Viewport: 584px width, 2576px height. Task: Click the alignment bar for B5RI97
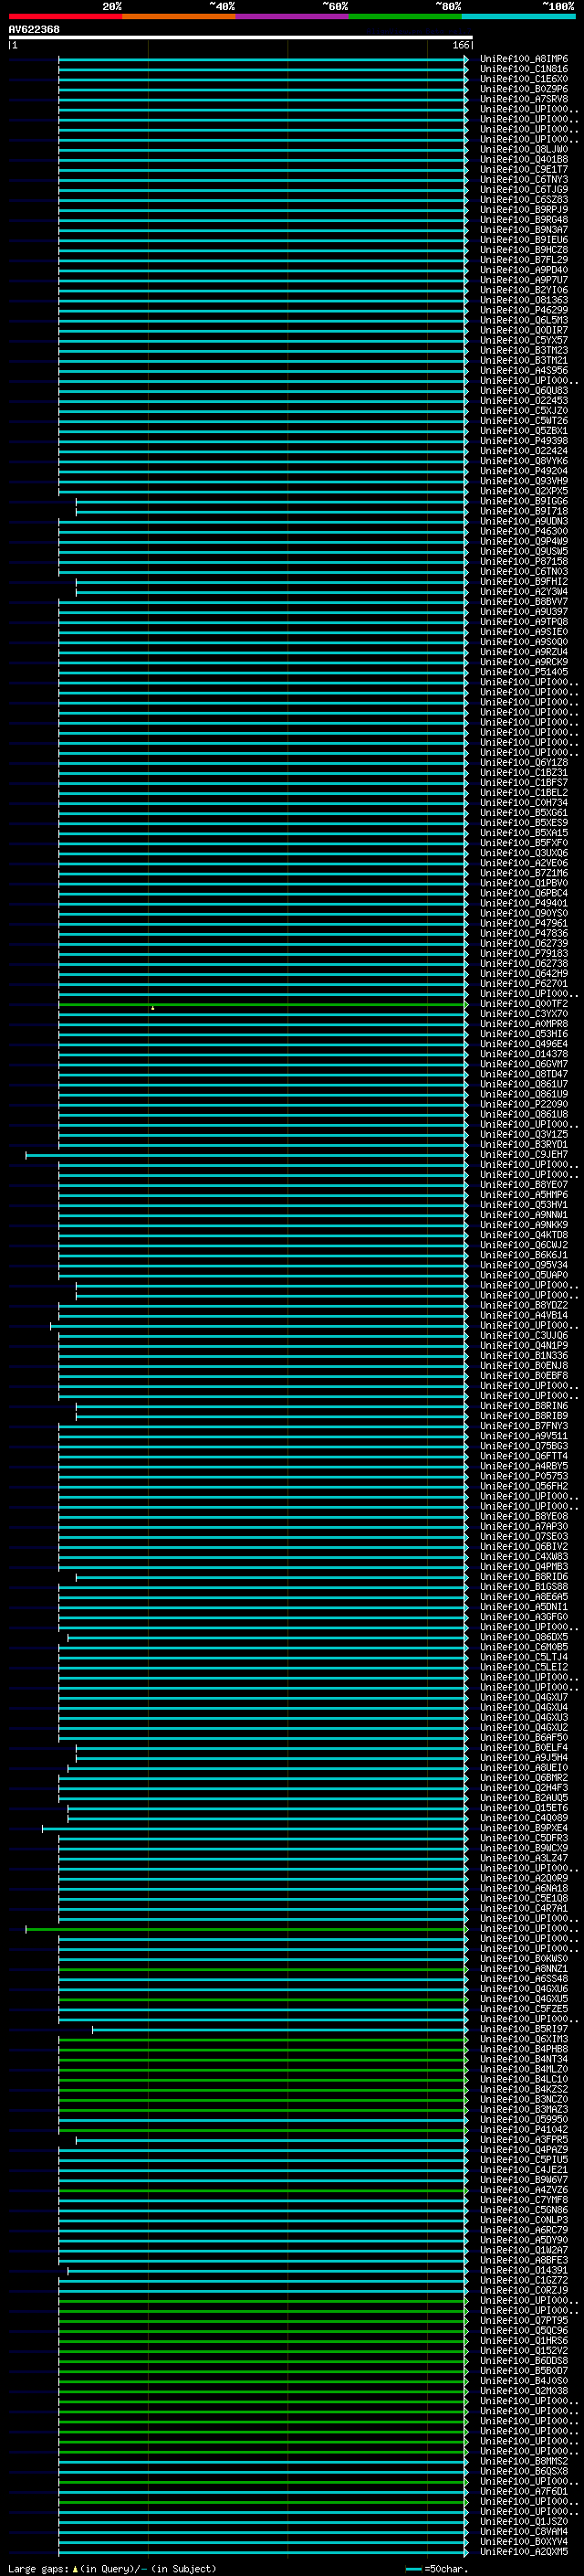[x=279, y=2029]
